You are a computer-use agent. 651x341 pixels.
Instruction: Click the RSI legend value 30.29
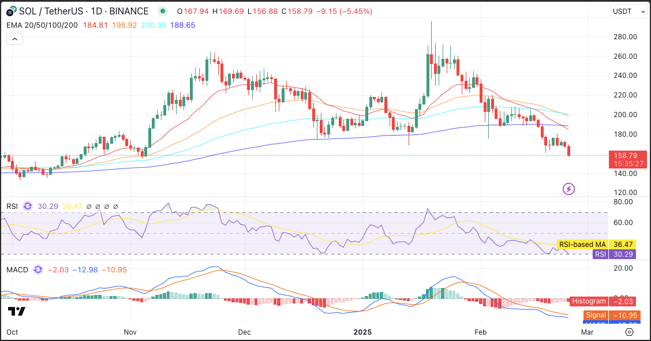point(48,206)
